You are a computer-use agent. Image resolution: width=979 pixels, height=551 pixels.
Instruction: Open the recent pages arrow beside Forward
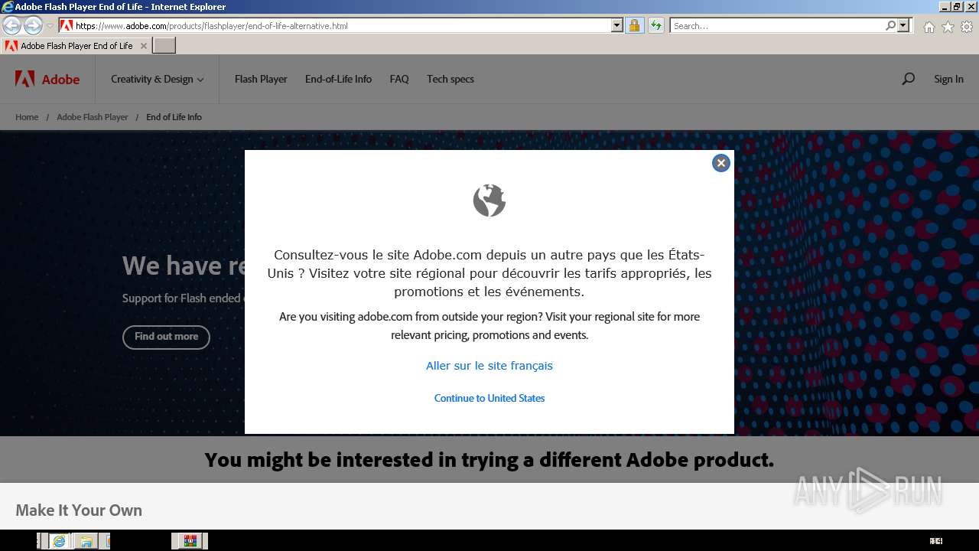[x=50, y=26]
